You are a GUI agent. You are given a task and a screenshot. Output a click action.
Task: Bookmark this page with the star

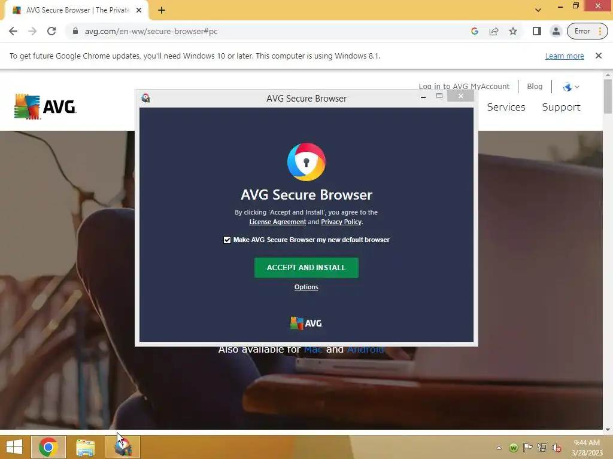[x=513, y=31]
